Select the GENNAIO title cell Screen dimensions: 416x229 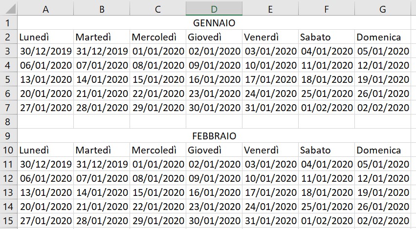click(214, 23)
